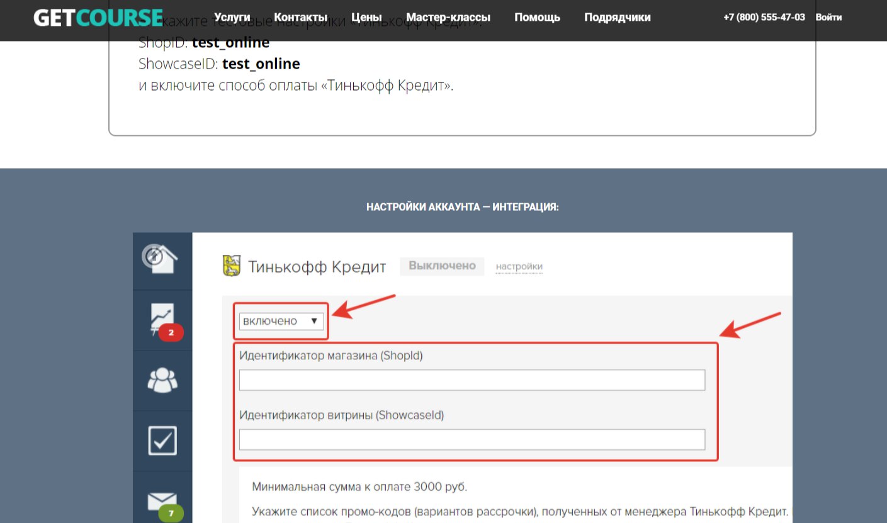Viewport: 887px width, 523px height.
Task: Focus the ShopId identifier input field
Action: coord(472,380)
